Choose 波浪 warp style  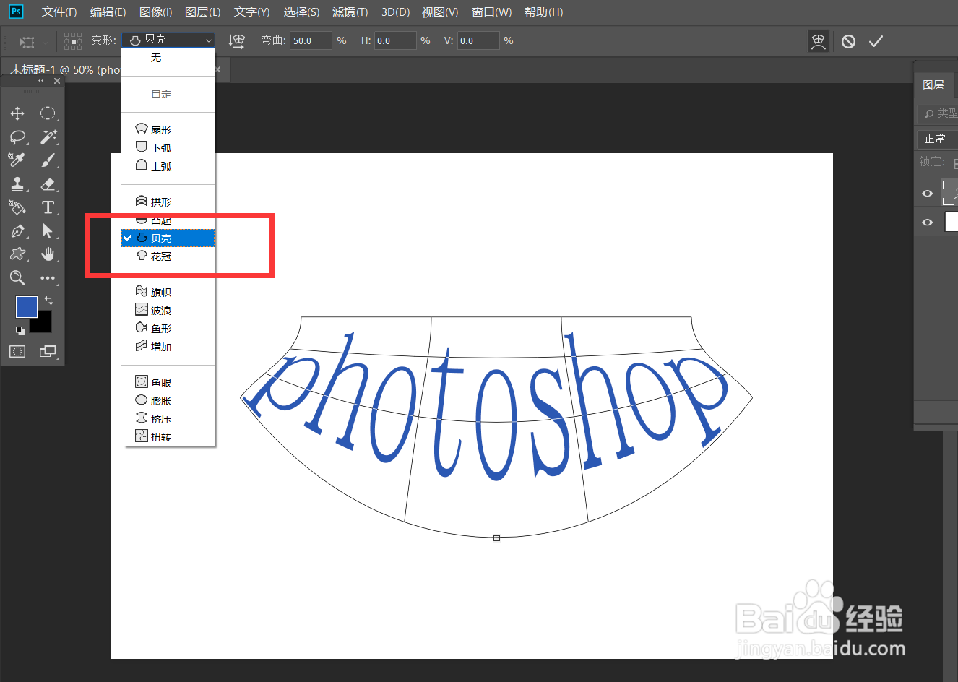[168, 311]
